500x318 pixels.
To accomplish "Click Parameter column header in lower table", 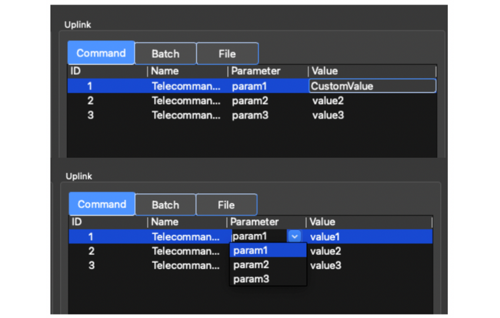I will (x=254, y=222).
